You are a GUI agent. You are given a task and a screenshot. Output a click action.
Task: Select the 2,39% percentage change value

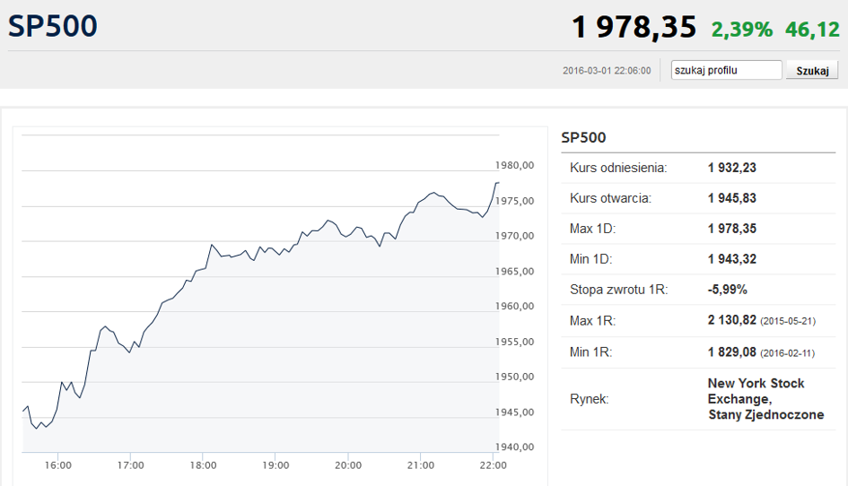click(x=741, y=30)
